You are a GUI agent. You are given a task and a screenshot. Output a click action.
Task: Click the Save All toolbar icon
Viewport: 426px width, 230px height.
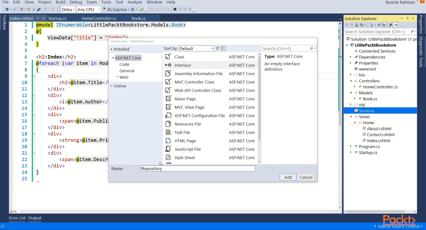[x=39, y=10]
